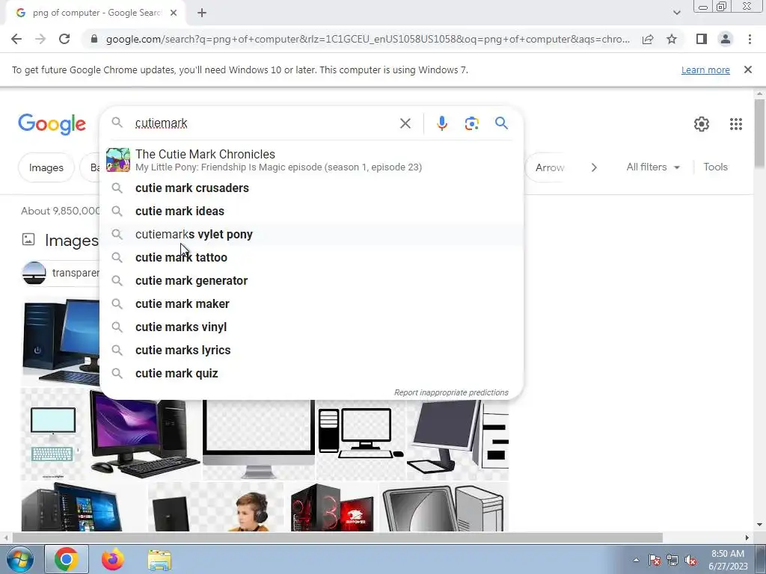766x574 pixels.
Task: Open a new browser tab
Action: point(202,13)
